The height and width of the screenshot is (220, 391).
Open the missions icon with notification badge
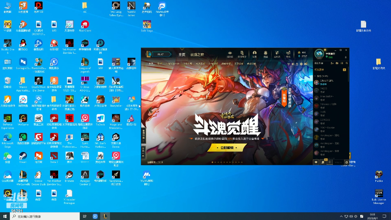[323, 162]
